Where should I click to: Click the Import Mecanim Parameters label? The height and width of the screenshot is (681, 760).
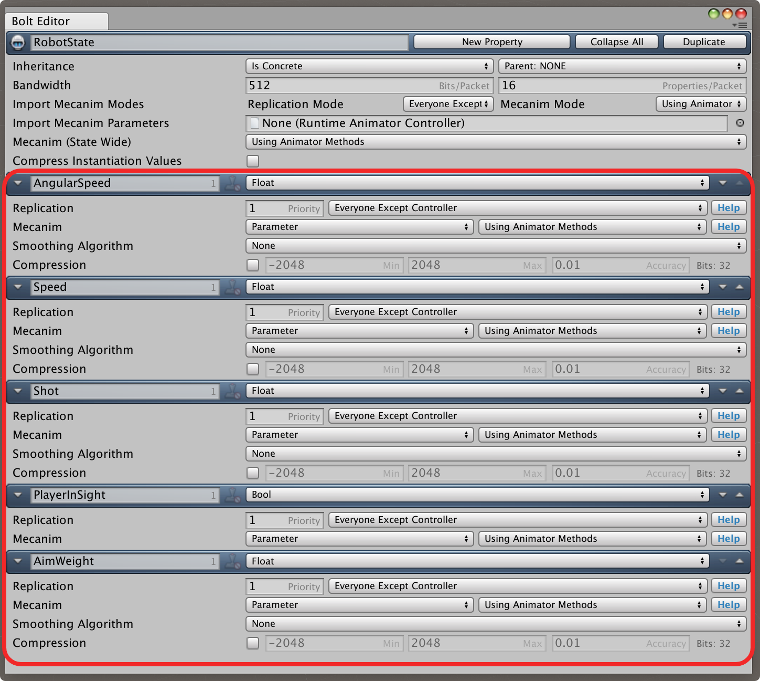click(x=91, y=123)
